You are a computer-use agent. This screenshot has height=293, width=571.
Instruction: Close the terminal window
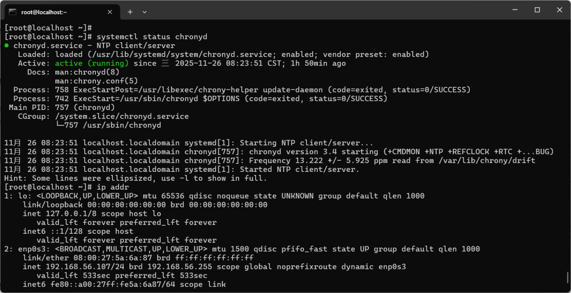tap(559, 10)
